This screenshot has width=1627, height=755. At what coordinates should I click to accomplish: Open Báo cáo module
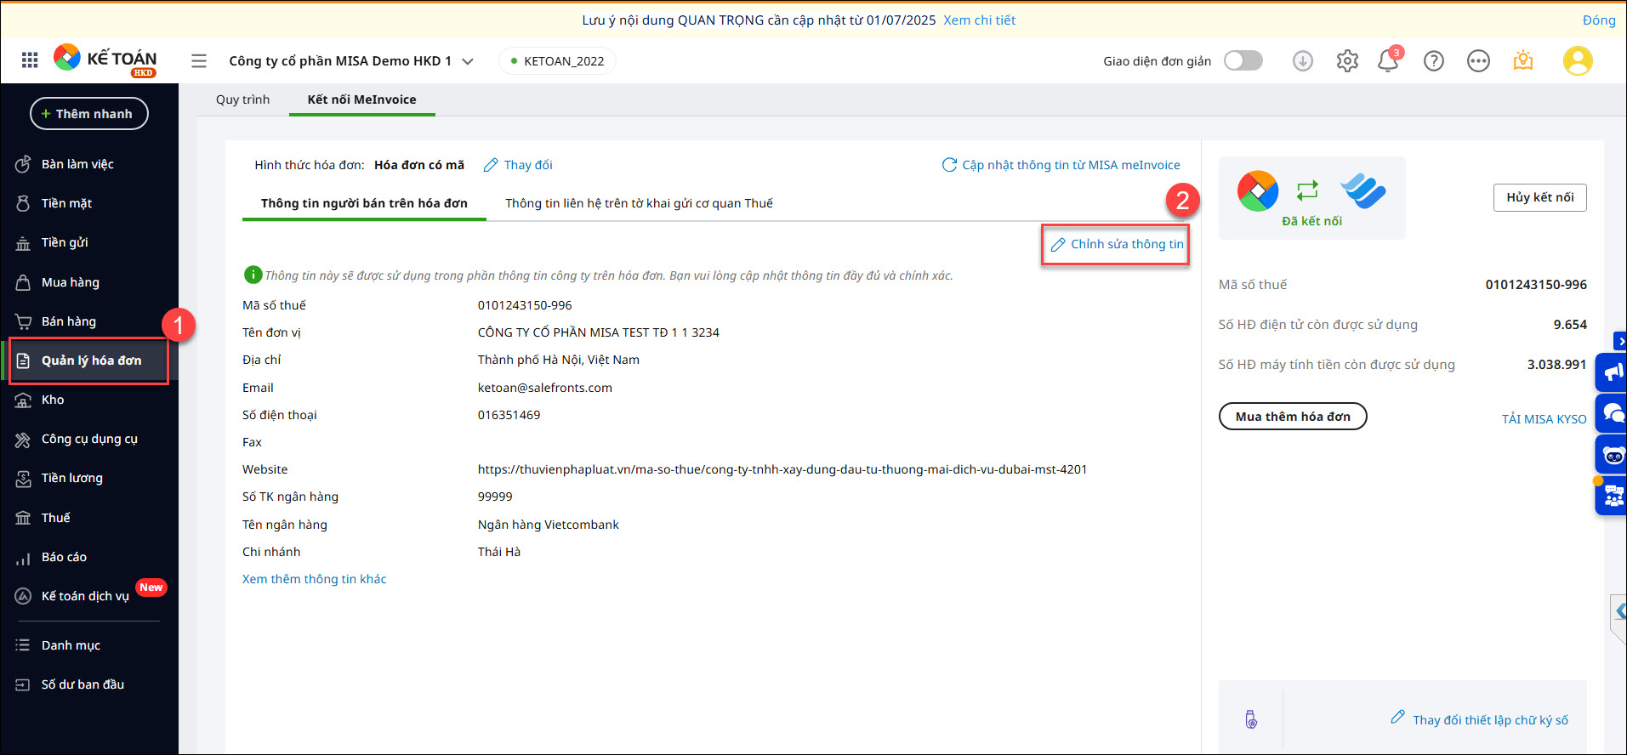(89, 557)
